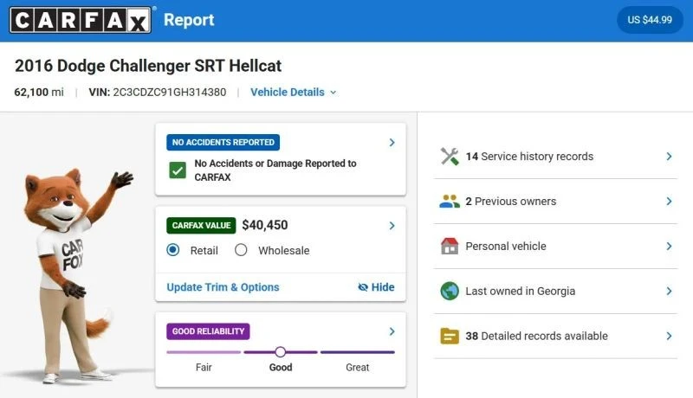This screenshot has width=693, height=398.
Task: Expand the Vehicle Details dropdown
Action: click(294, 93)
